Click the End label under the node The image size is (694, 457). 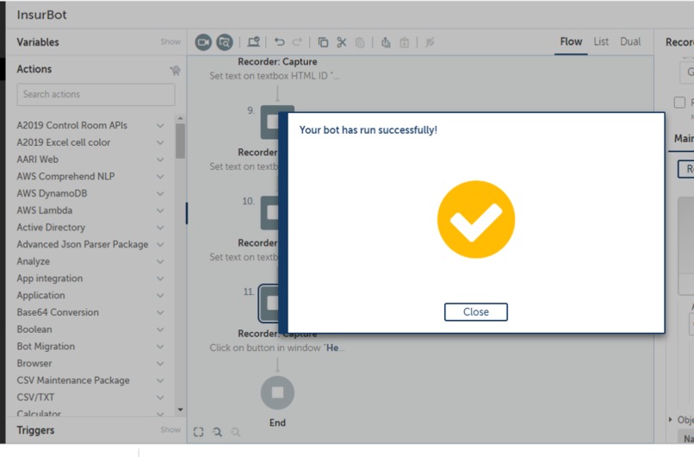(x=277, y=423)
